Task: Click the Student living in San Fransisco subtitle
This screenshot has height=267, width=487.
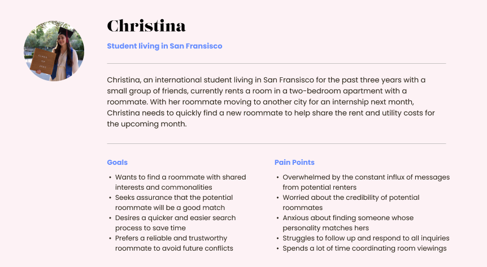Action: click(164, 46)
